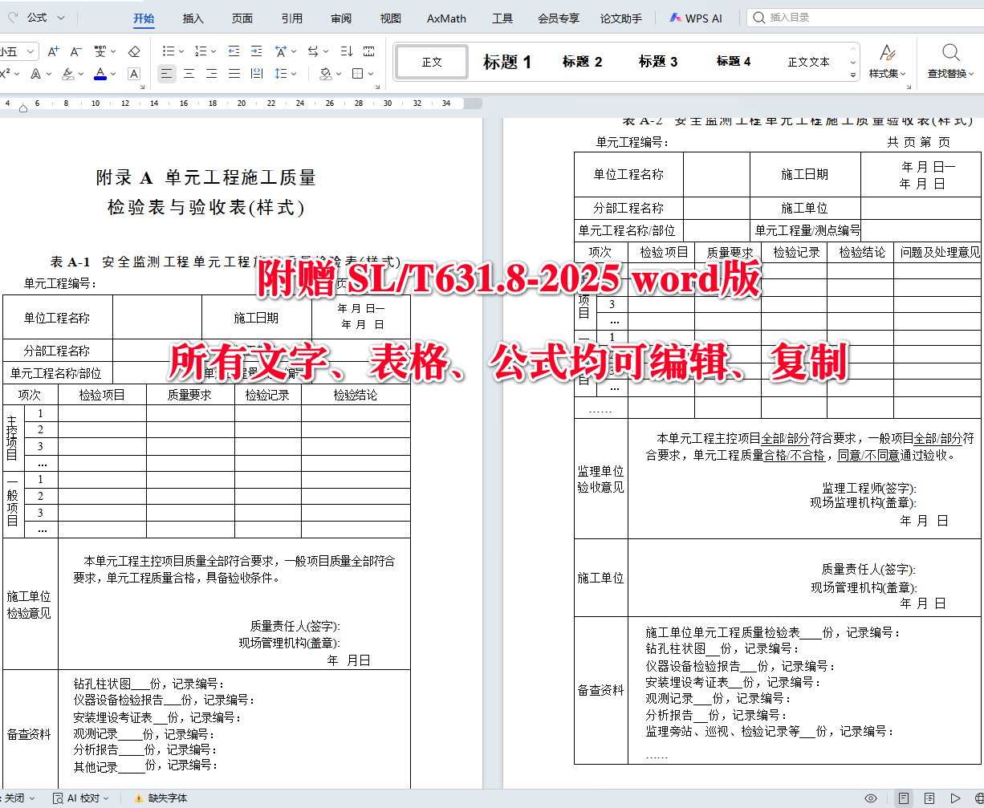Viewport: 984px width, 808px height.
Task: Click font color A button
Action: coord(100,74)
